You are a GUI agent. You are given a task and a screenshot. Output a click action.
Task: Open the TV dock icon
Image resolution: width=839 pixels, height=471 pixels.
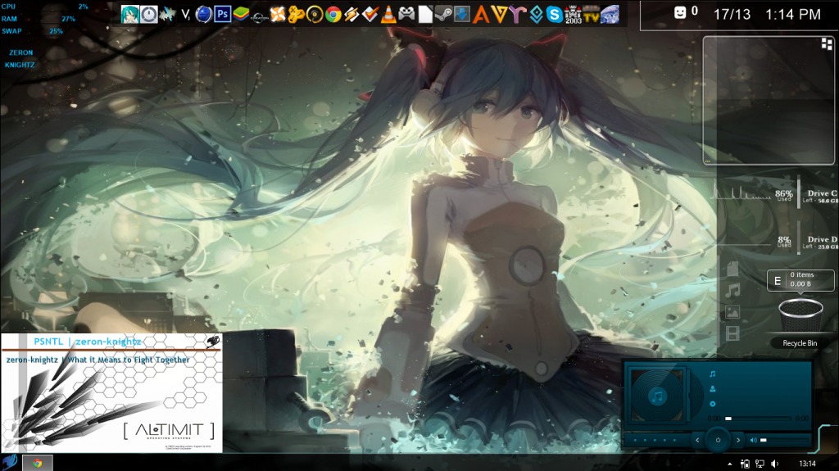(592, 15)
